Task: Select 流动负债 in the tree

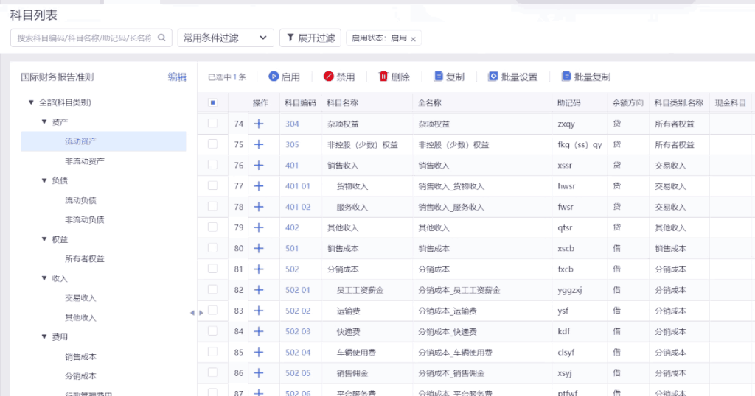Action: (80, 200)
